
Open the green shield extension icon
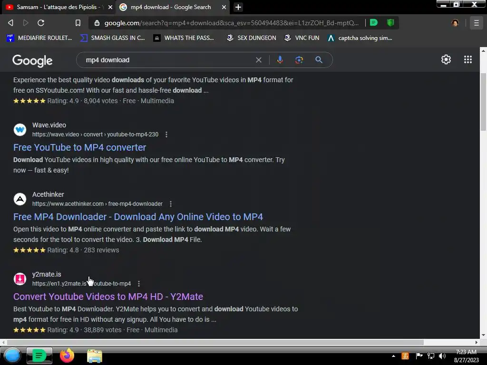coord(390,22)
